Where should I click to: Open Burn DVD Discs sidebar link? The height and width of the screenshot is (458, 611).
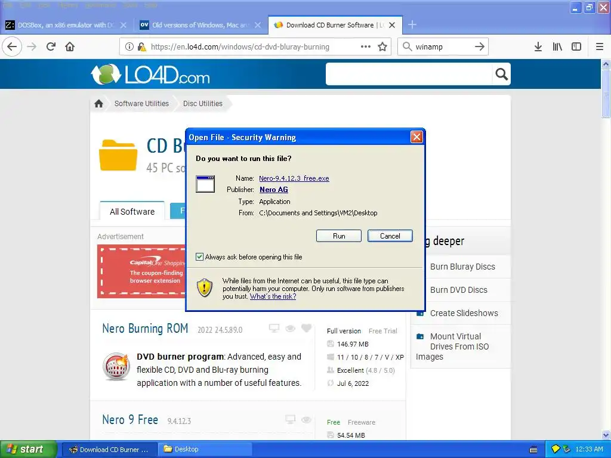[459, 290]
